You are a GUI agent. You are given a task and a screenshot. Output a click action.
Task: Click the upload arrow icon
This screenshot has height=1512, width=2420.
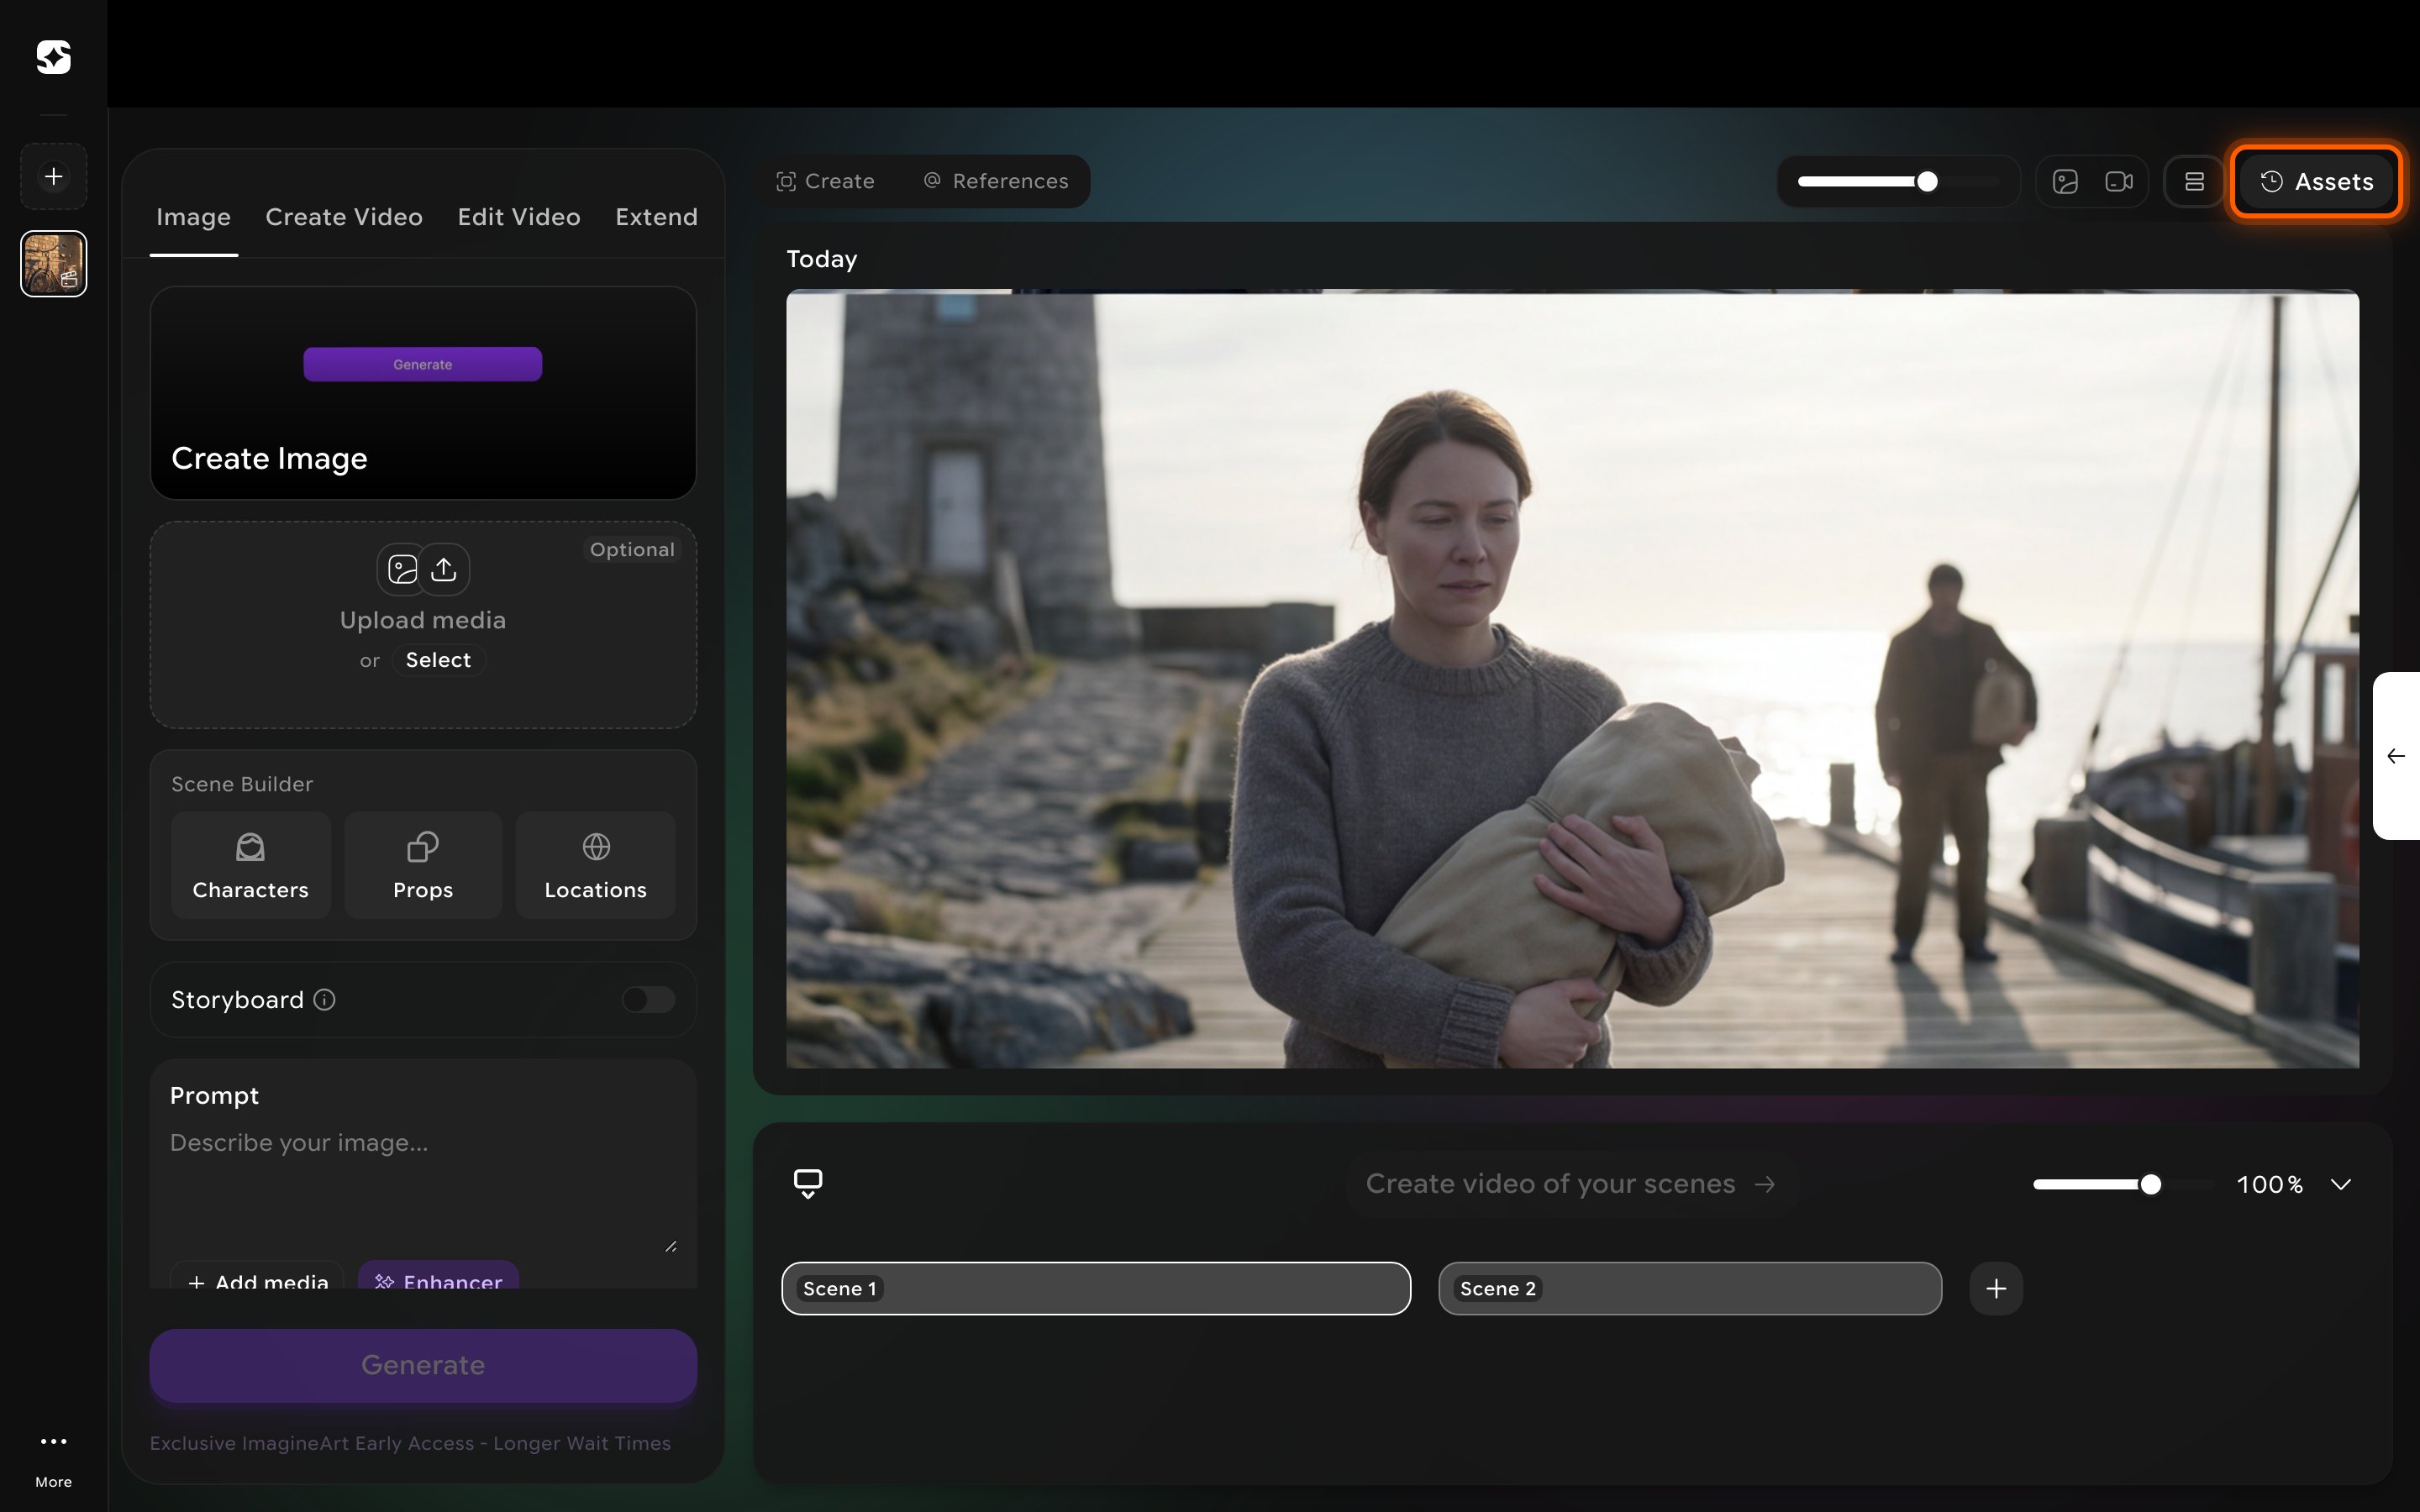pos(444,569)
